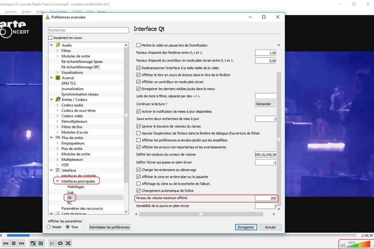Screen dimensions: 374x249
Task: Jump to the previous media track
Action: (x=6, y=243)
